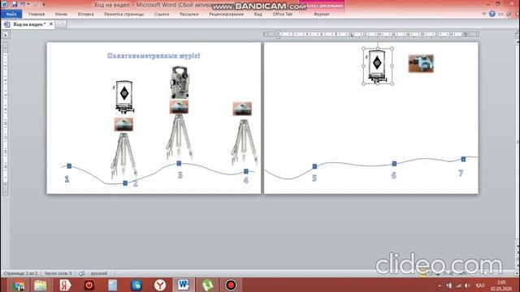
Task: Click the clock showing 2:05
Action: pyautogui.click(x=501, y=282)
